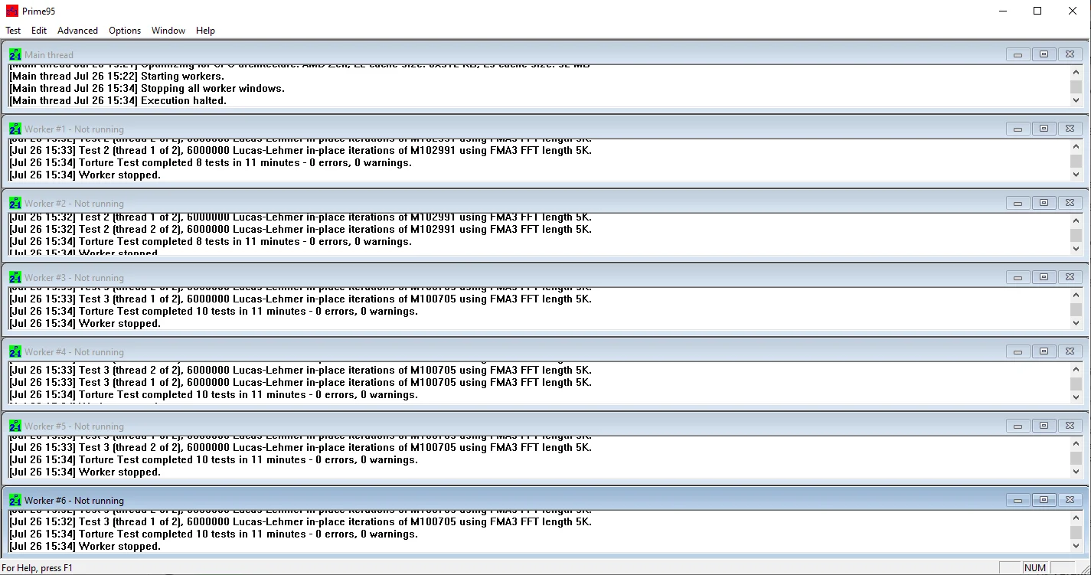Click Worker #1's 'Torture Test completed 8 tests' line
The image size is (1091, 575).
211,162
